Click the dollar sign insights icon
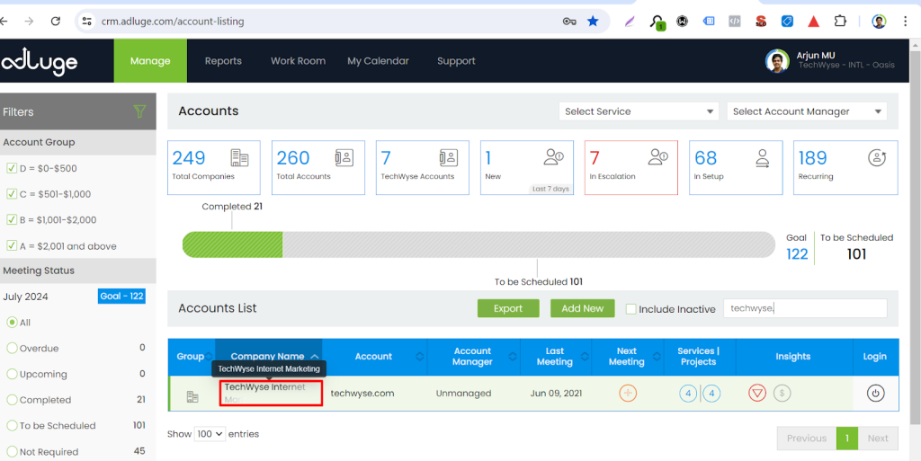This screenshot has height=461, width=921. pos(782,393)
